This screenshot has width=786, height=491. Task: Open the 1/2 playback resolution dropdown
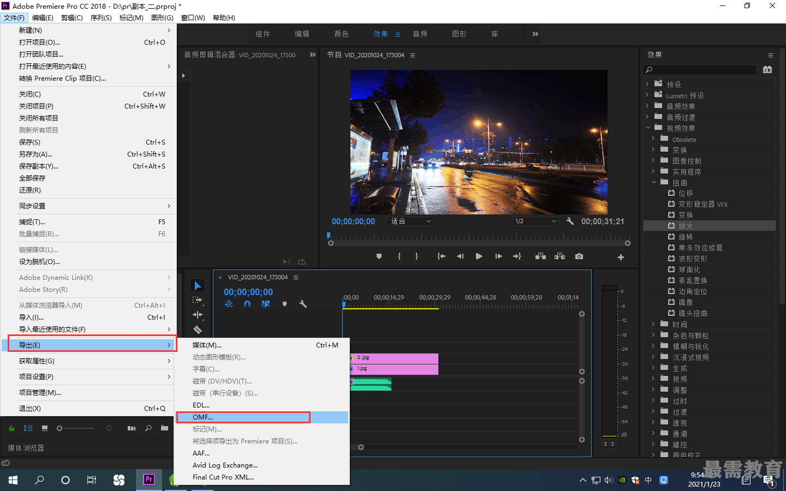point(535,221)
